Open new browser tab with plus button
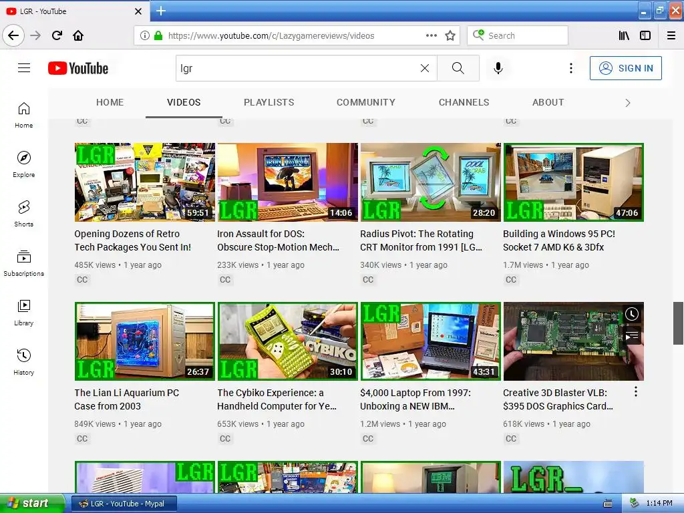This screenshot has width=684, height=513. (x=160, y=11)
